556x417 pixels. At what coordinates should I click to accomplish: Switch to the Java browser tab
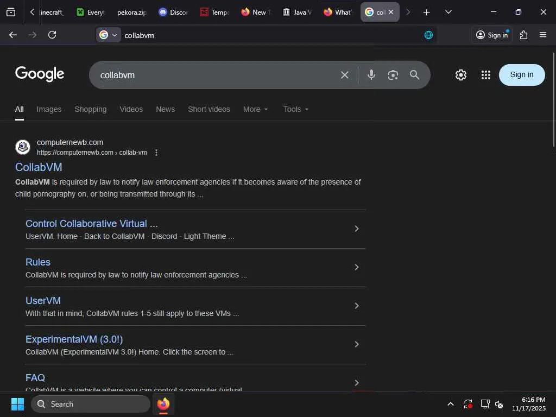click(x=297, y=12)
